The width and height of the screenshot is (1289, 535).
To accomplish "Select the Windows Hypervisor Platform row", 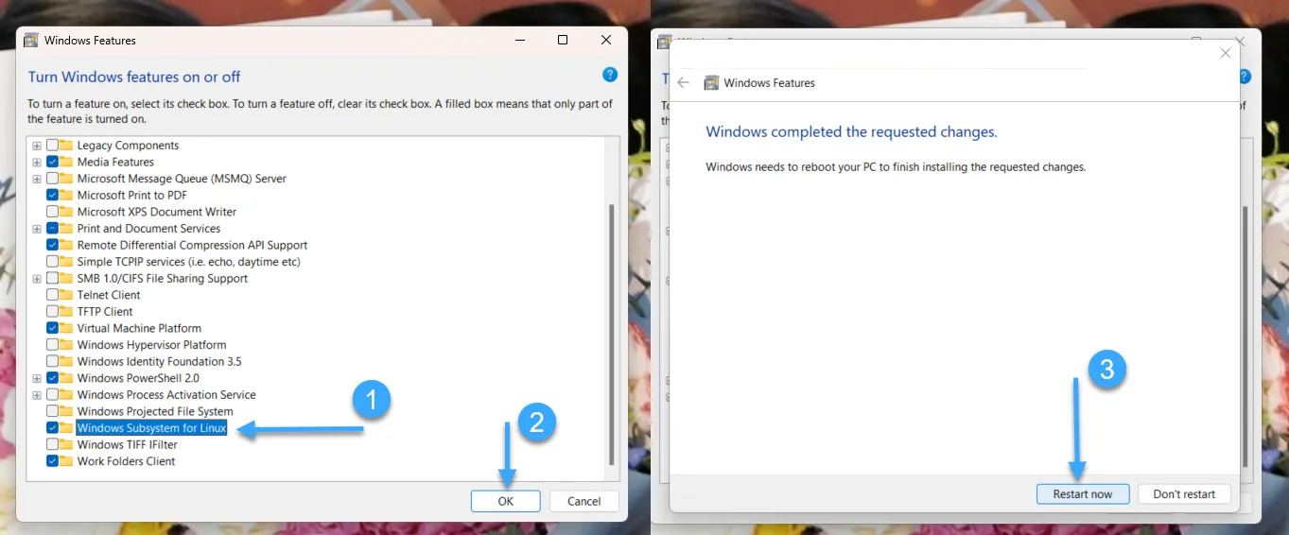I will click(151, 345).
